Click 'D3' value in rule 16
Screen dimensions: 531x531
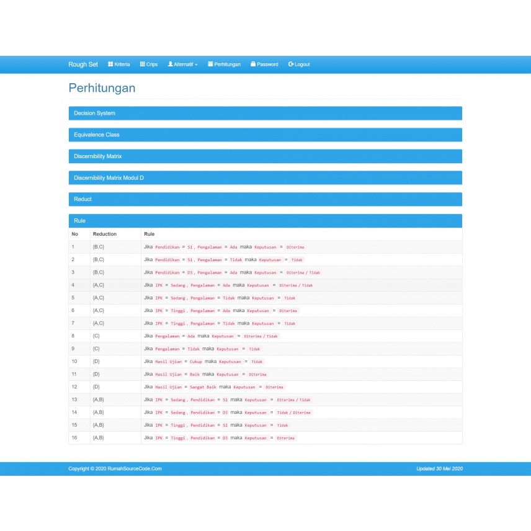click(225, 438)
